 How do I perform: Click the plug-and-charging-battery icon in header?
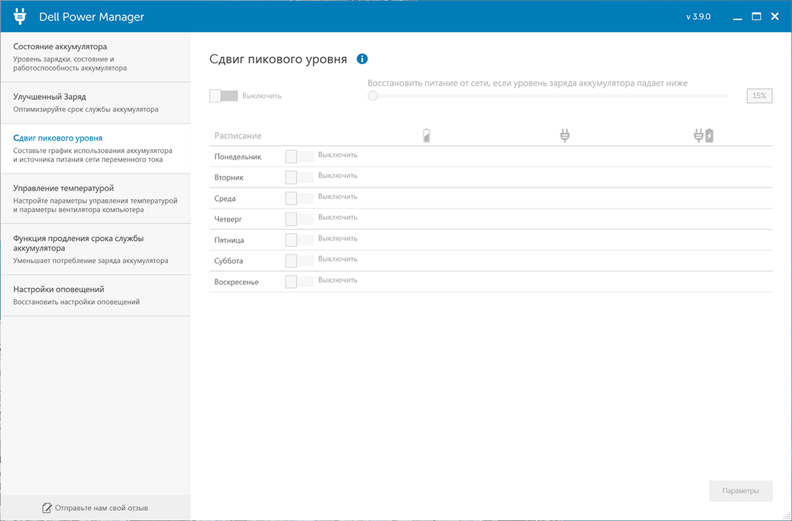[704, 136]
